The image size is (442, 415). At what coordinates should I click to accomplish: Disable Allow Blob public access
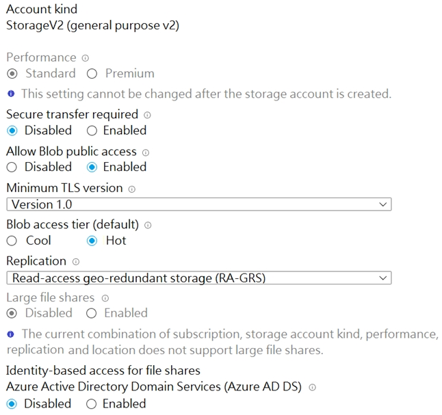pos(12,167)
